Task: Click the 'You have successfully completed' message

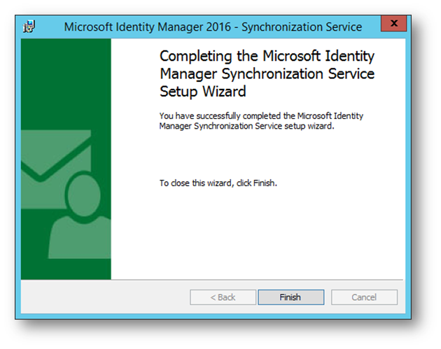Action: pos(261,121)
